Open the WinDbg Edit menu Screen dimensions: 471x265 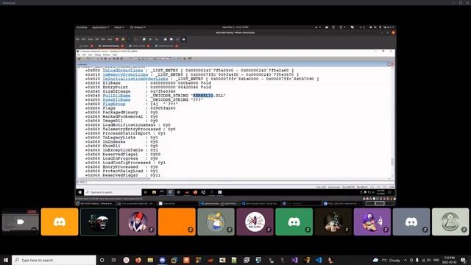pos(84,55)
